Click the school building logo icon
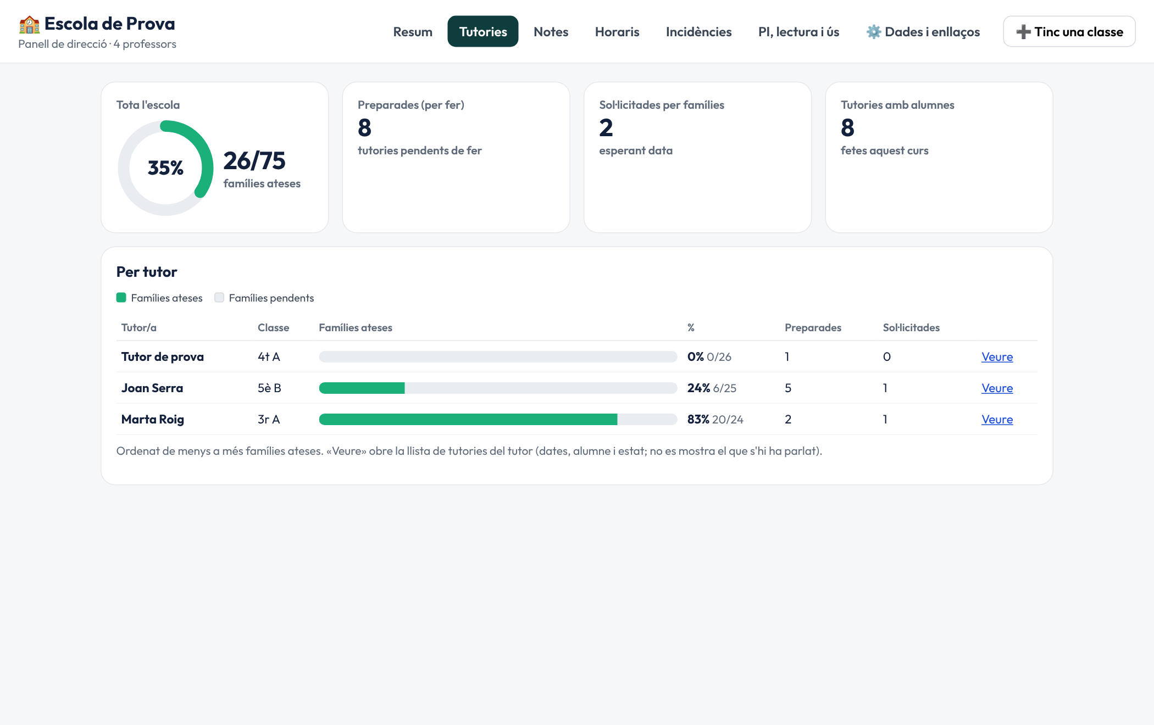 click(29, 24)
